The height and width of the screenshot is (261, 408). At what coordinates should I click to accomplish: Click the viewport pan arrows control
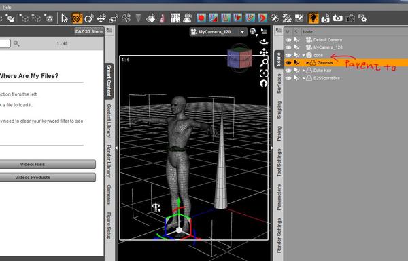coord(264,52)
